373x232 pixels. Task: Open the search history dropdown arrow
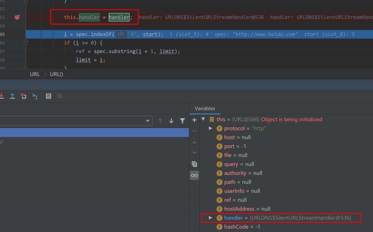point(148,120)
